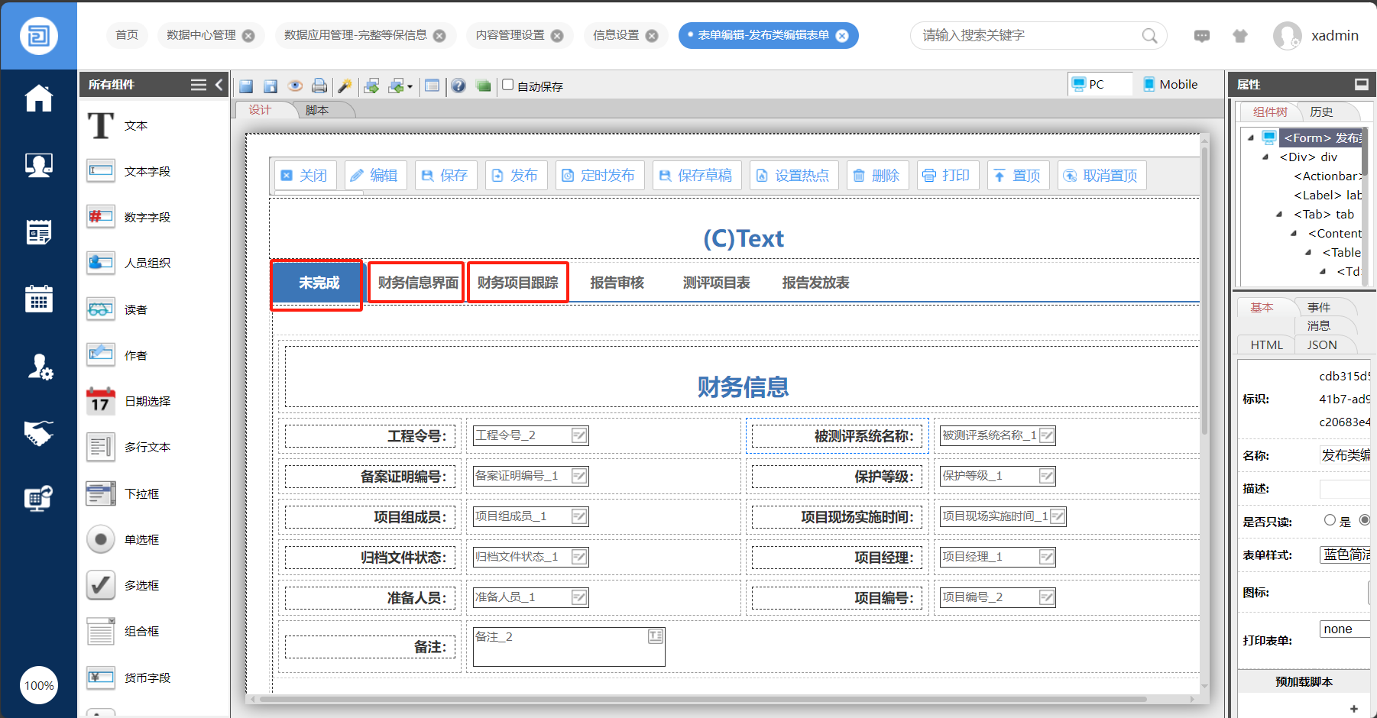Viewport: 1377px width, 718px height.
Task: Open the message chat icon in header
Action: pos(1202,36)
